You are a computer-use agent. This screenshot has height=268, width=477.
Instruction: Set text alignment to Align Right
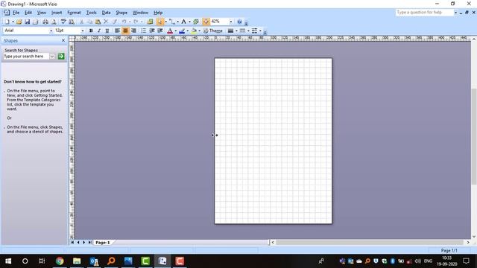click(x=133, y=31)
